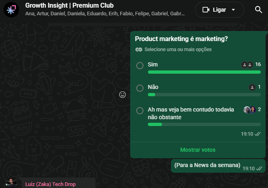Click the video camera call icon
The image size is (268, 188).
(x=206, y=10)
